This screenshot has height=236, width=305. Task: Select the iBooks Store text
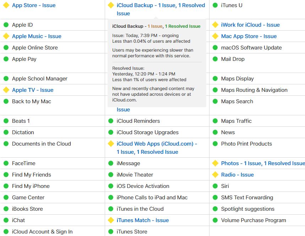[27, 209]
